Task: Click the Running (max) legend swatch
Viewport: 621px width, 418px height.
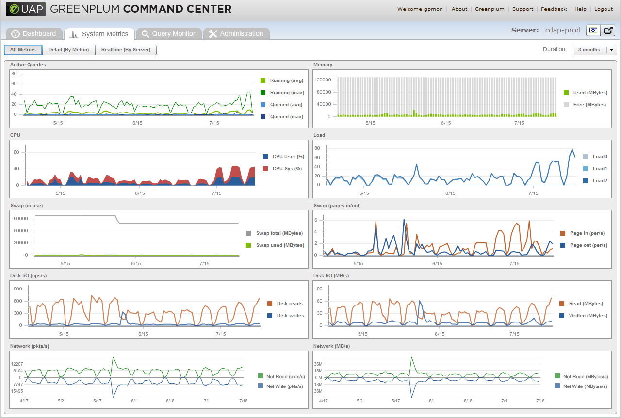Action: (263, 93)
